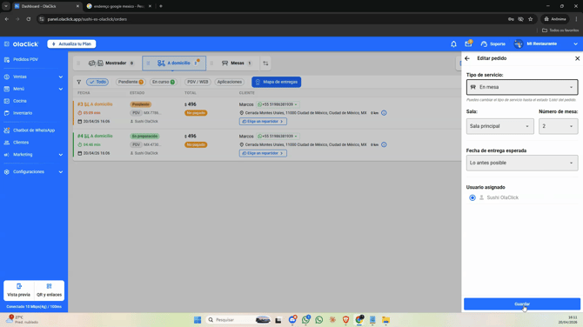Open tab arrangement settings icon

(265, 63)
